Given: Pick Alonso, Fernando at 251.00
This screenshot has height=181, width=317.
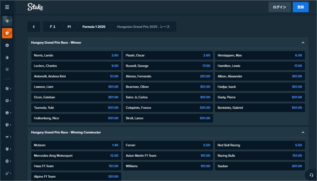Looking at the screenshot, I should click(x=168, y=76).
